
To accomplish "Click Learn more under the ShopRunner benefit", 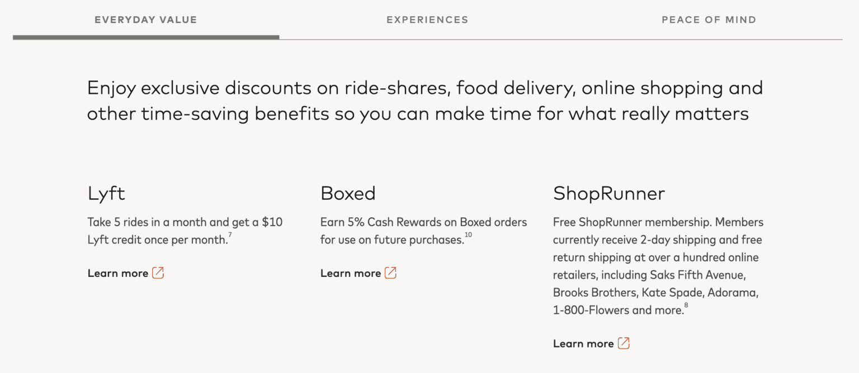I will pos(582,343).
